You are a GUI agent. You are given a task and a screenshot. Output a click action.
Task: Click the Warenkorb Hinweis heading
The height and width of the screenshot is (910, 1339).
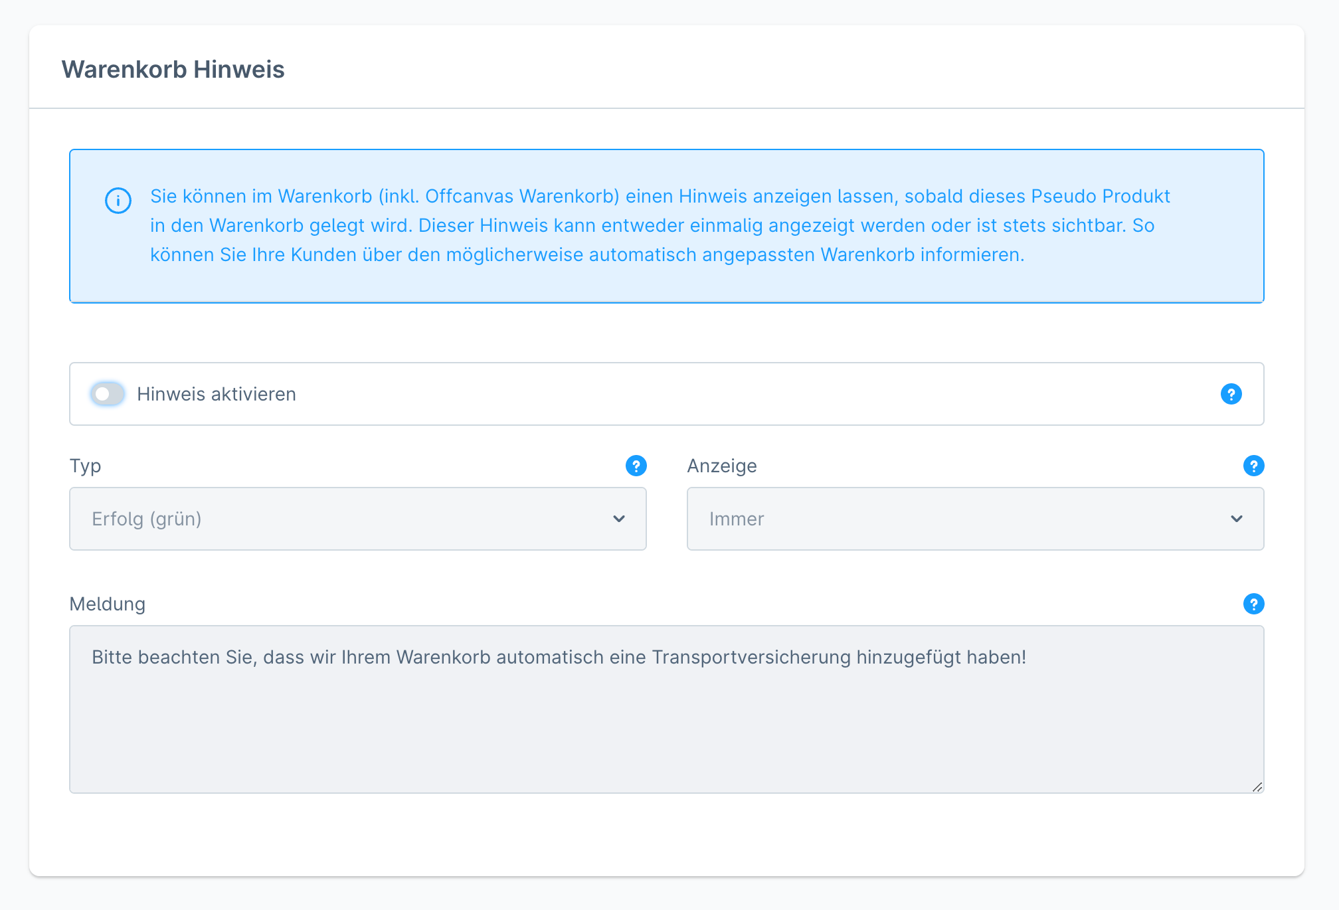tap(173, 69)
